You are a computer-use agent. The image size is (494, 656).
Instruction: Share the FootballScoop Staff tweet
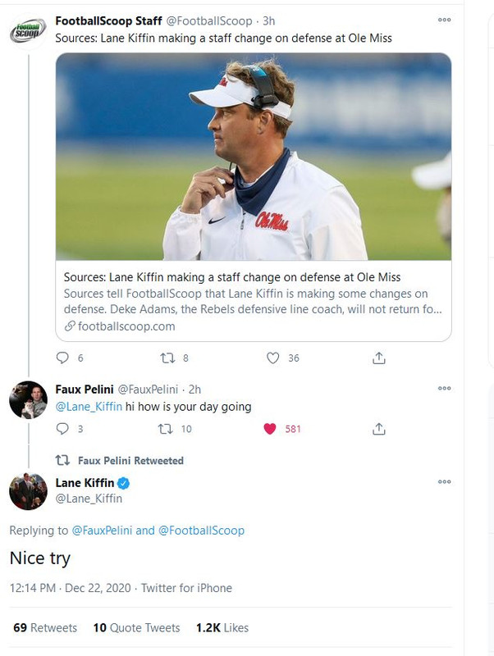pyautogui.click(x=378, y=358)
